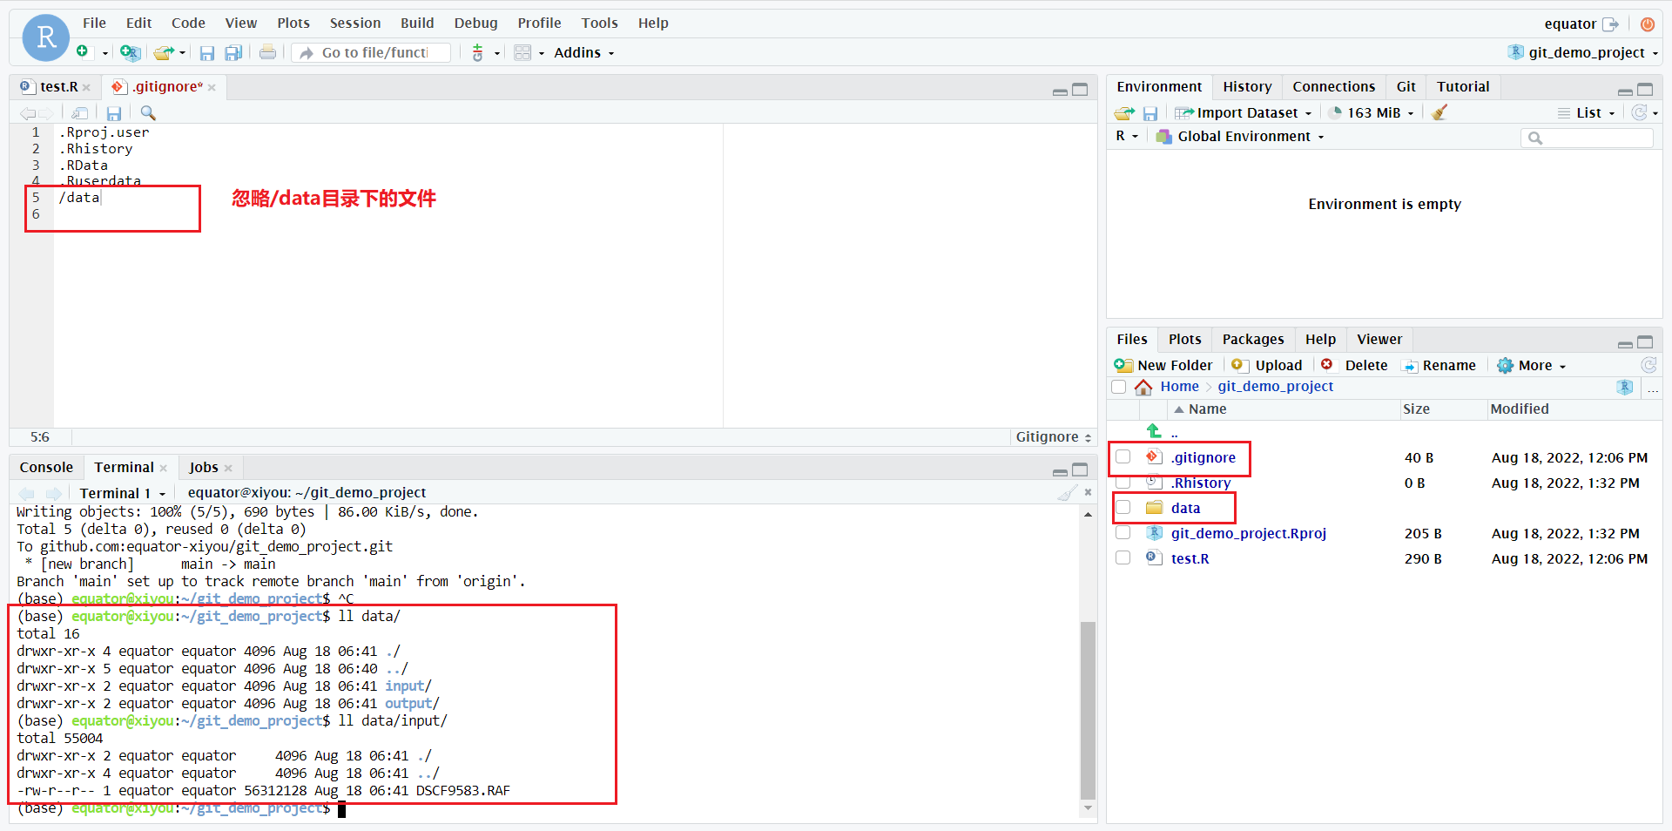Clear environment objects with broom icon
The width and height of the screenshot is (1672, 831).
[1439, 112]
